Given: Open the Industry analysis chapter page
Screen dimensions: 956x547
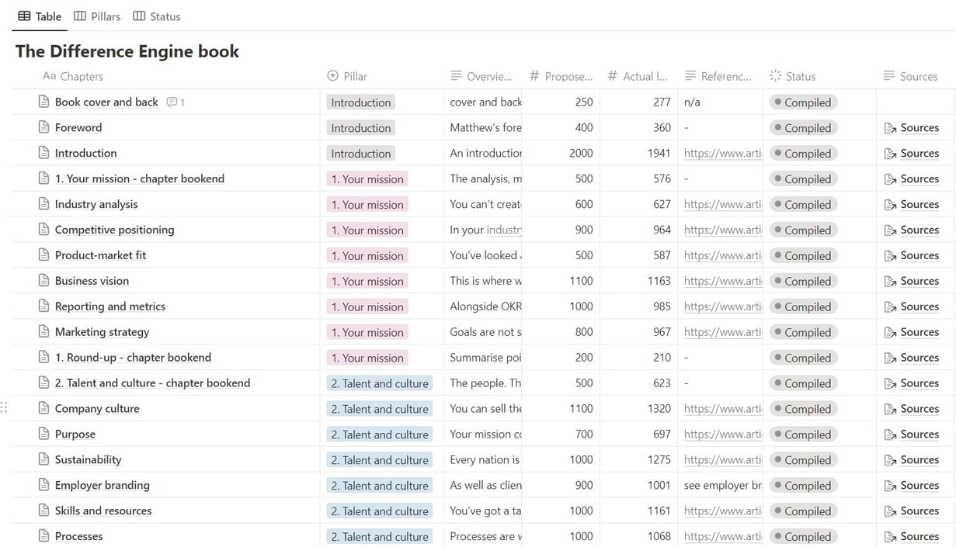Looking at the screenshot, I should coord(96,204).
